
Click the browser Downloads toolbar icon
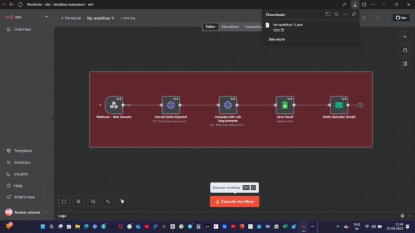(355, 5)
